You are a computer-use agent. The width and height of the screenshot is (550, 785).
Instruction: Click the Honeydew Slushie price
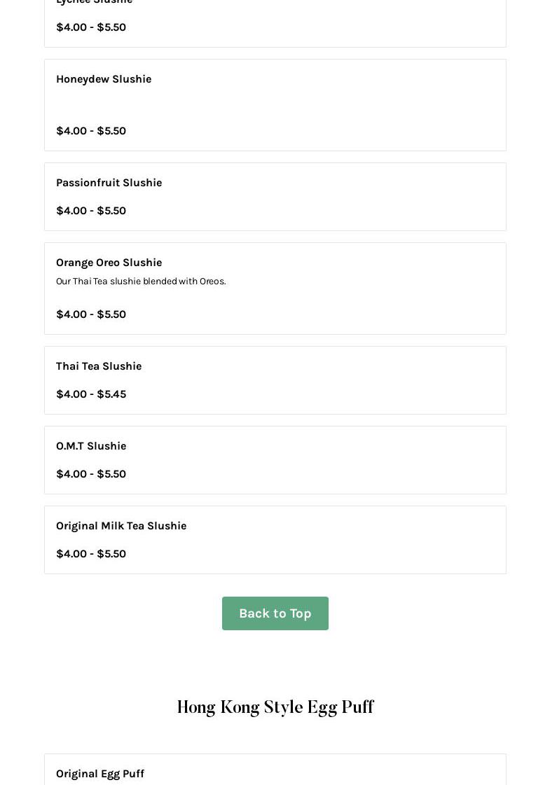coord(91,131)
